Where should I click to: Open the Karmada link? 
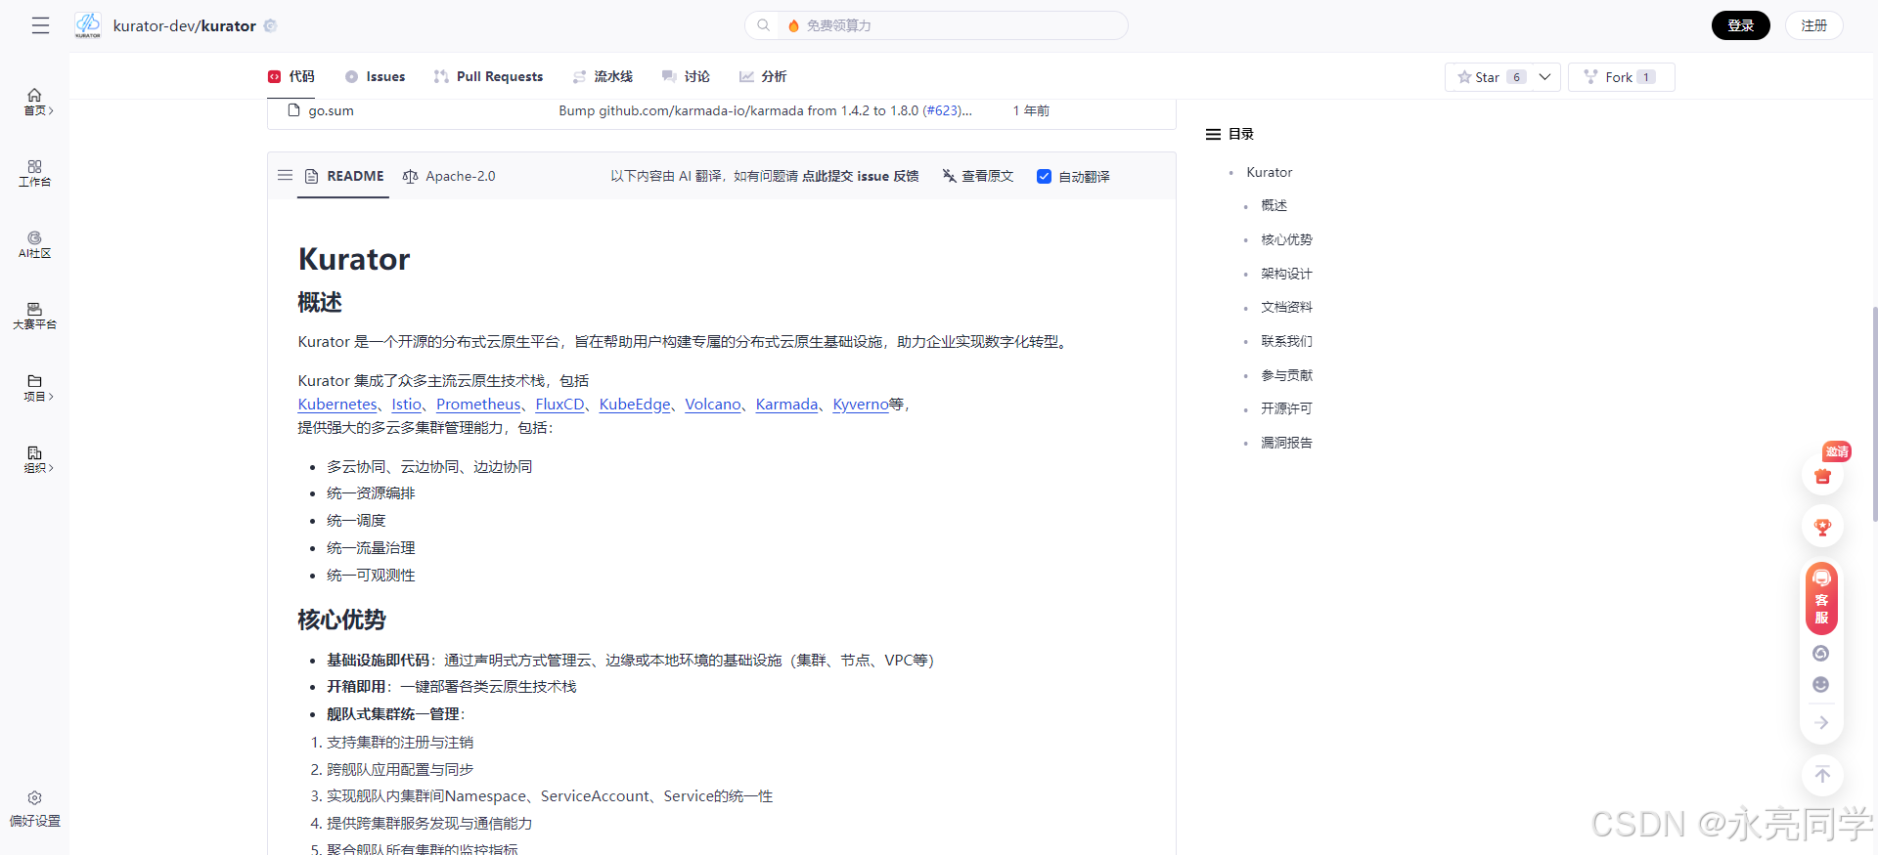[786, 405]
